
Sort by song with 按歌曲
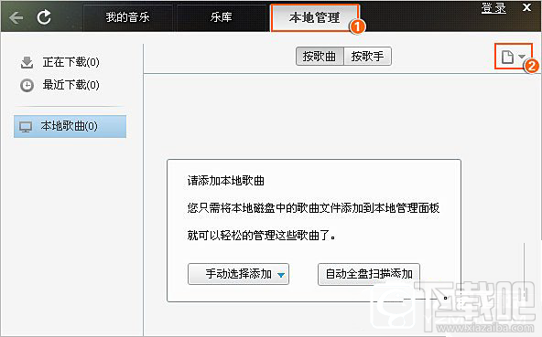[320, 57]
